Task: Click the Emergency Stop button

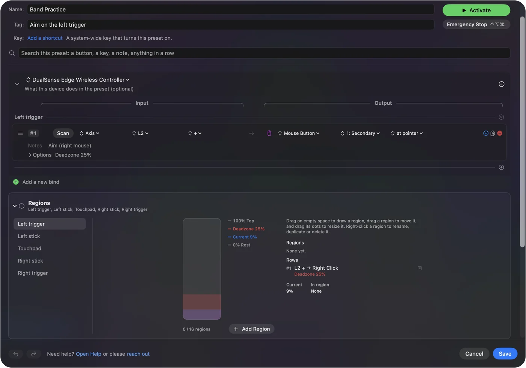Action: (476, 24)
